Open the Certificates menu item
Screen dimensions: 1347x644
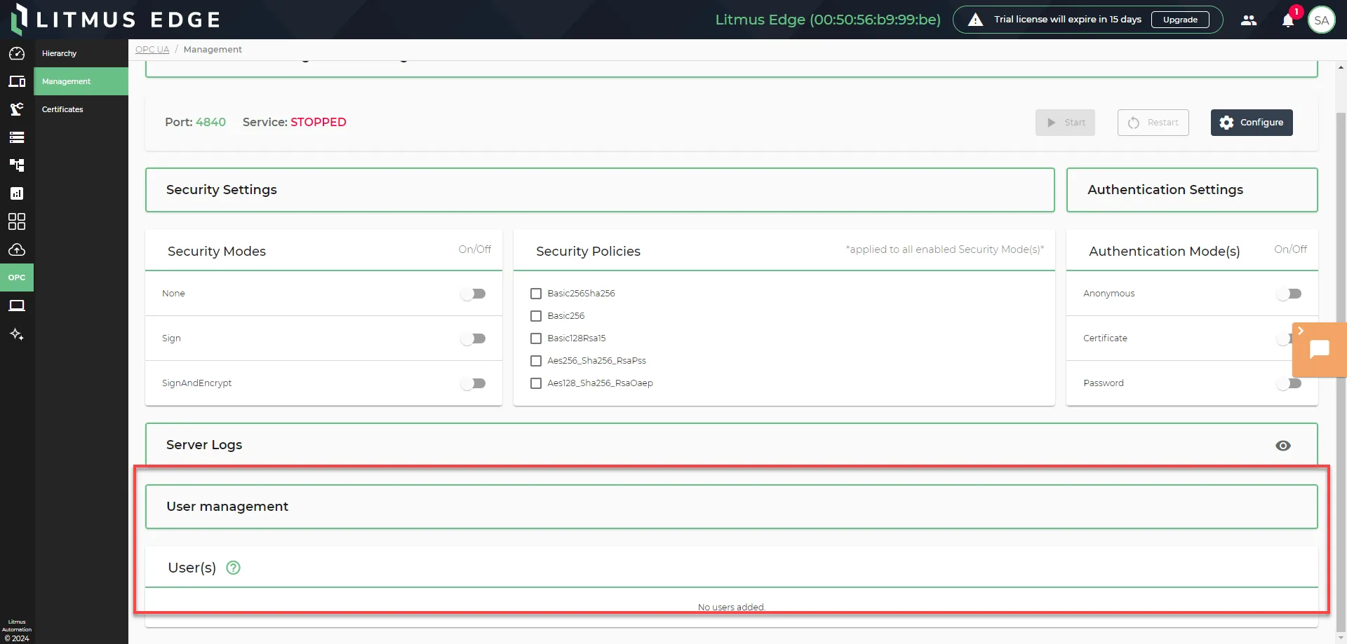pos(81,109)
